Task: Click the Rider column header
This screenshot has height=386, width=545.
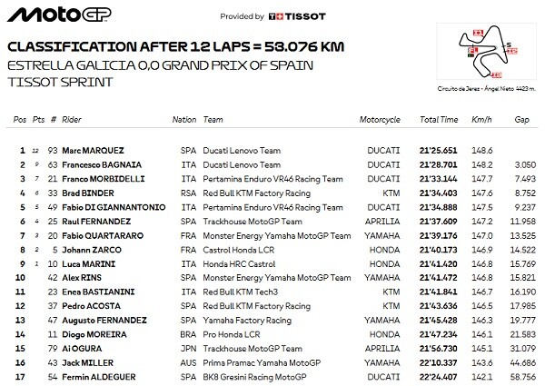Action: pyautogui.click(x=73, y=119)
